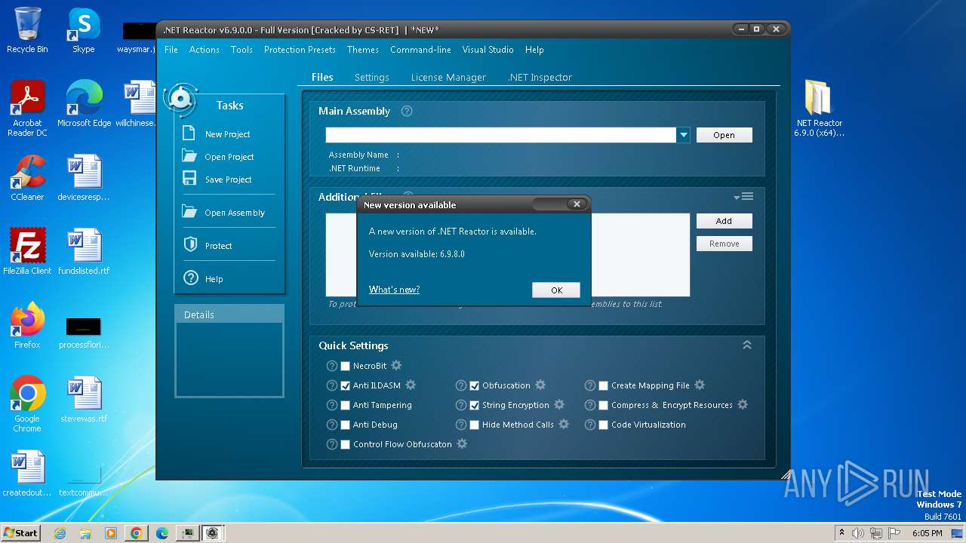Image resolution: width=966 pixels, height=543 pixels.
Task: Uncheck String Encryption checkbox
Action: click(x=474, y=405)
